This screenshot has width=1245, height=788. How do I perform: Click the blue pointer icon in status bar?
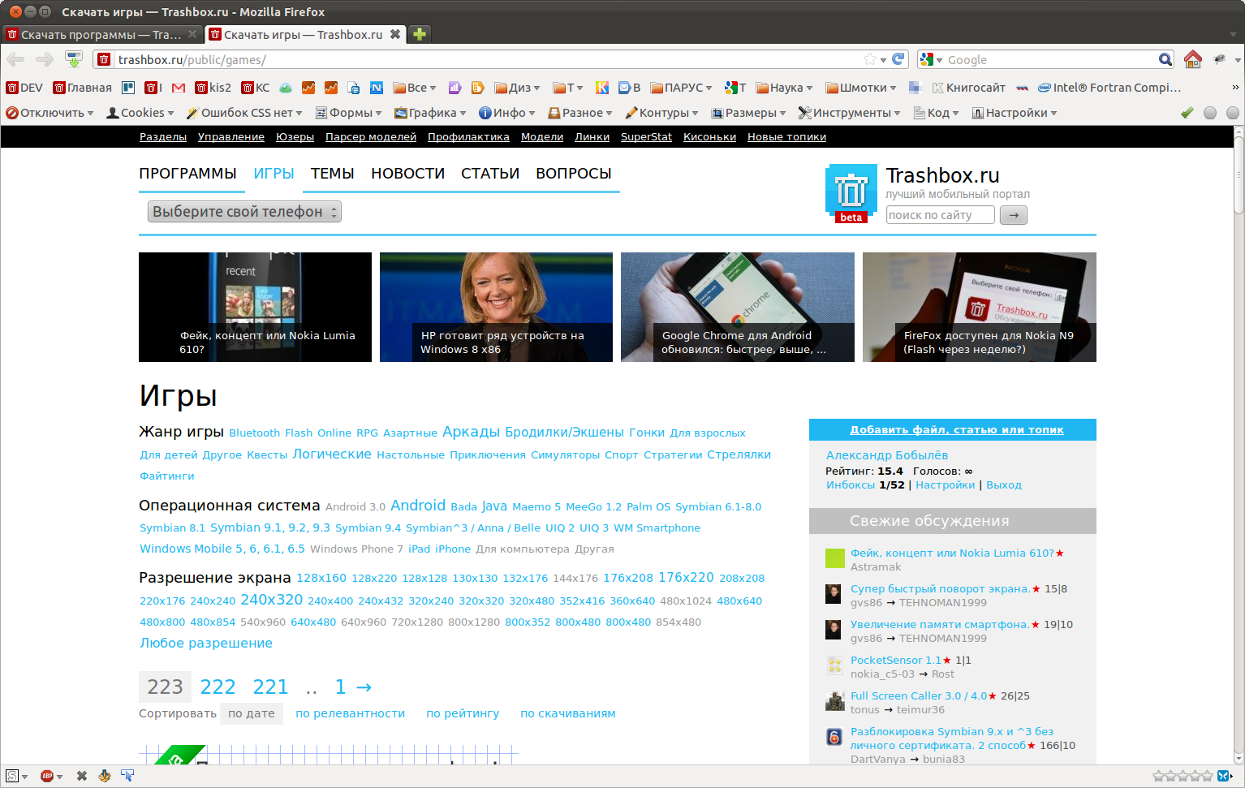[x=127, y=776]
